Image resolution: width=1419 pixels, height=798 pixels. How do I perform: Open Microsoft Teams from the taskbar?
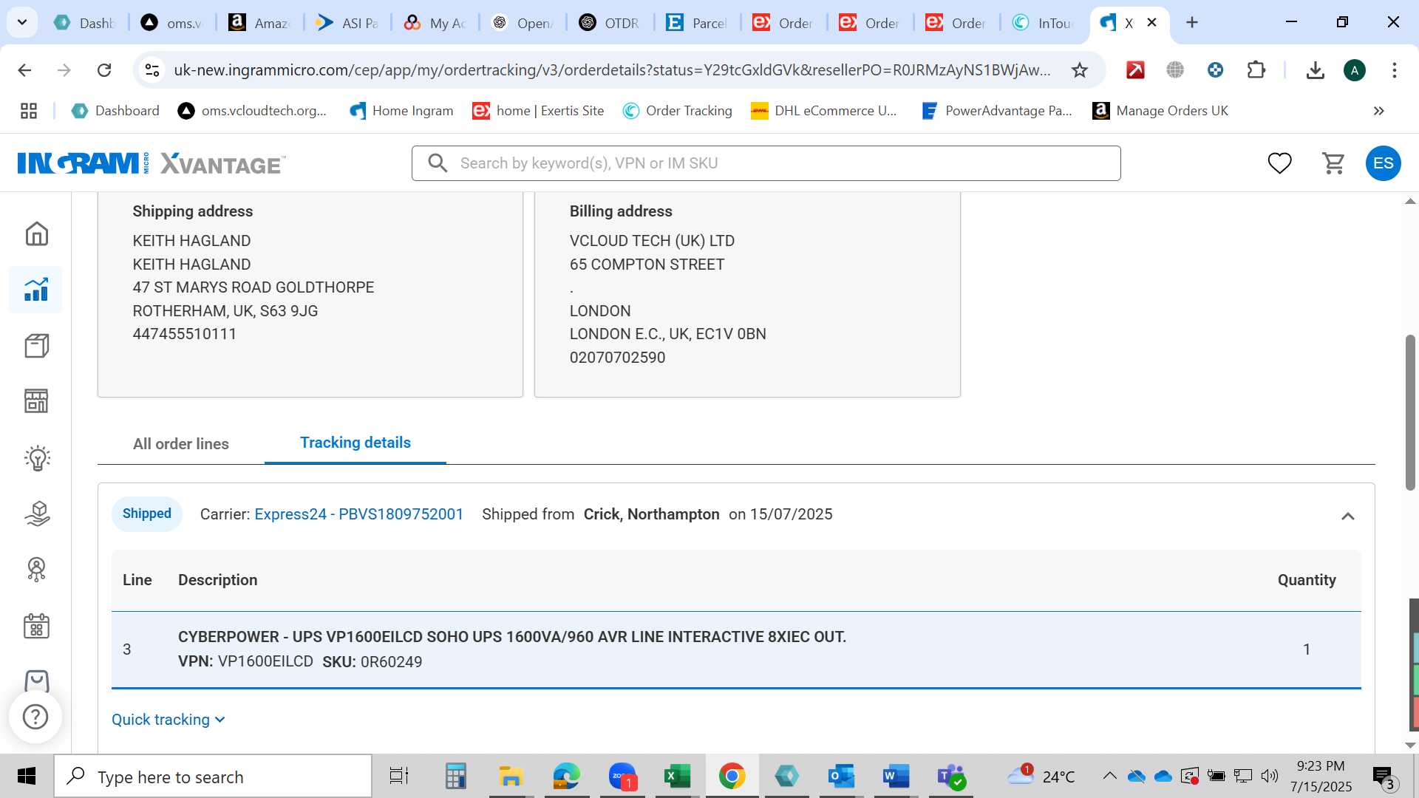tap(950, 777)
